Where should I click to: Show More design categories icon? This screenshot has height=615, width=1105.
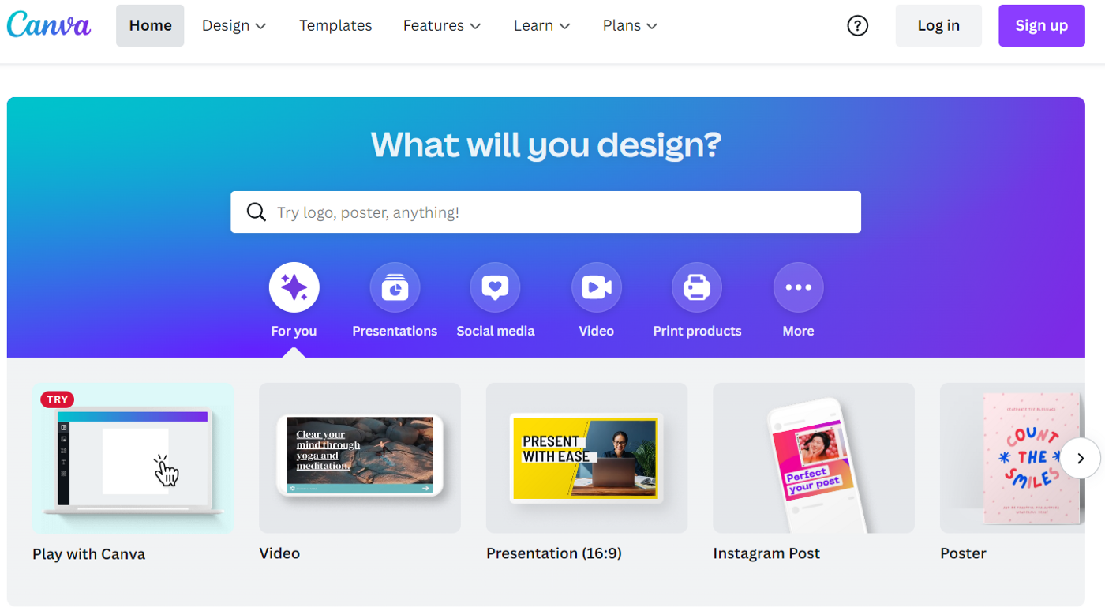point(798,287)
